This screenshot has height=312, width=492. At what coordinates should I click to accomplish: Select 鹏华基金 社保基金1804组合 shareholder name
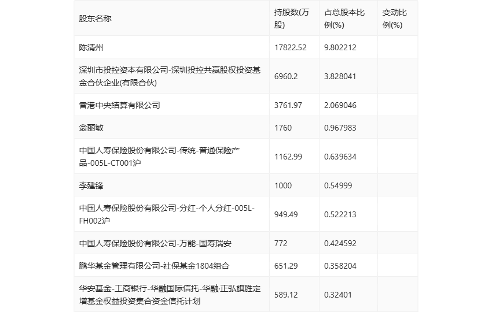tap(154, 266)
